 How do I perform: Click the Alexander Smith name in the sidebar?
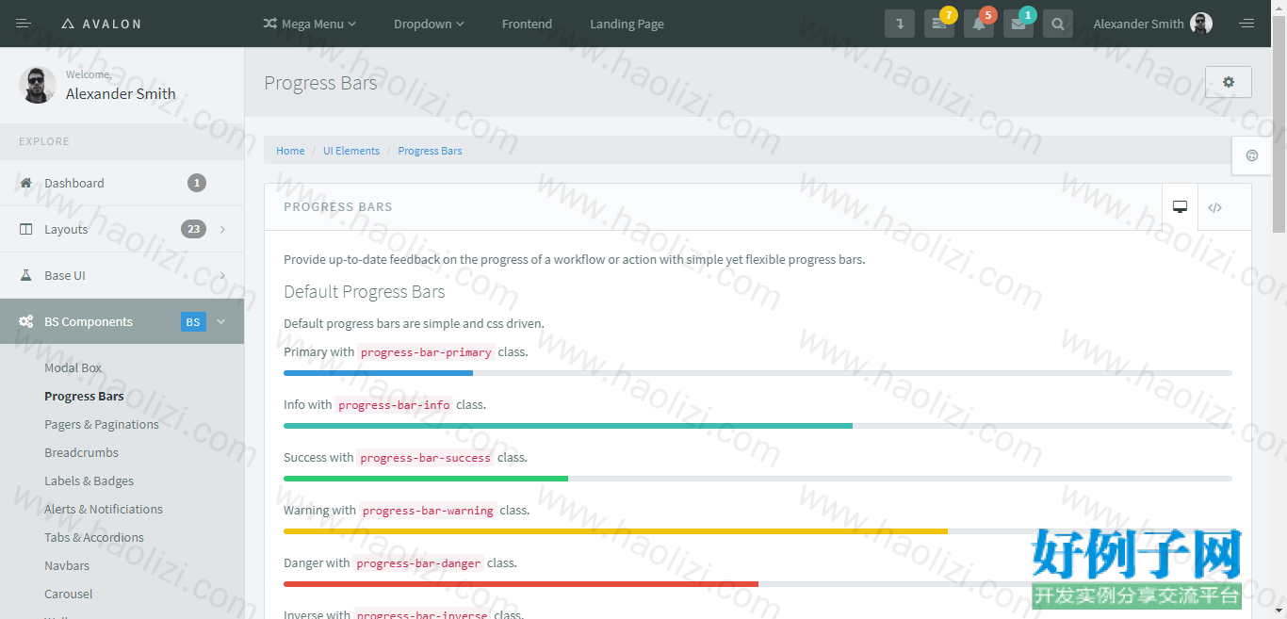coord(121,93)
